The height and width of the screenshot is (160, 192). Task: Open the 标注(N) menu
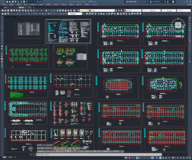56,4
